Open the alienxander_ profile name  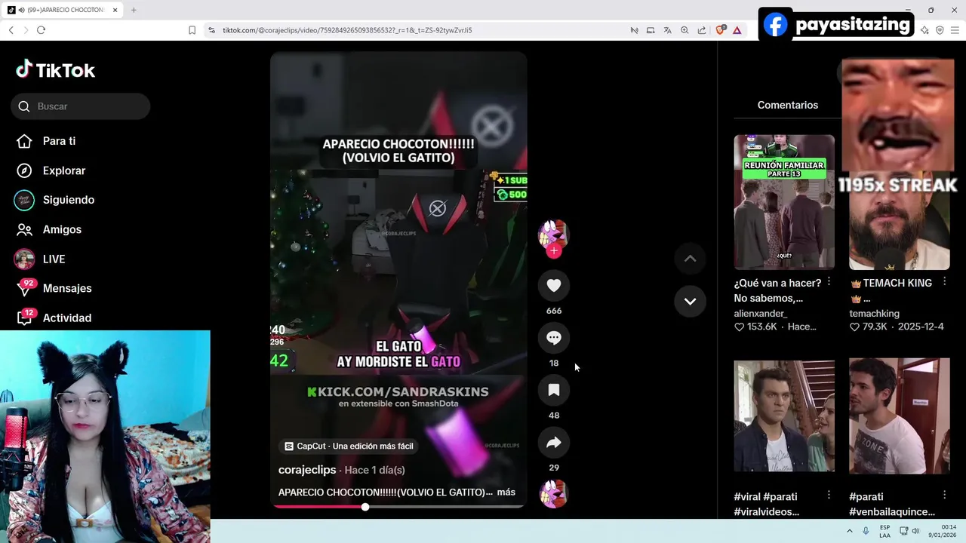[761, 313]
